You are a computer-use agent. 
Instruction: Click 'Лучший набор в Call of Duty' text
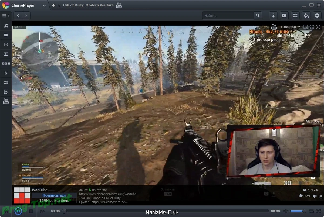click(100, 198)
